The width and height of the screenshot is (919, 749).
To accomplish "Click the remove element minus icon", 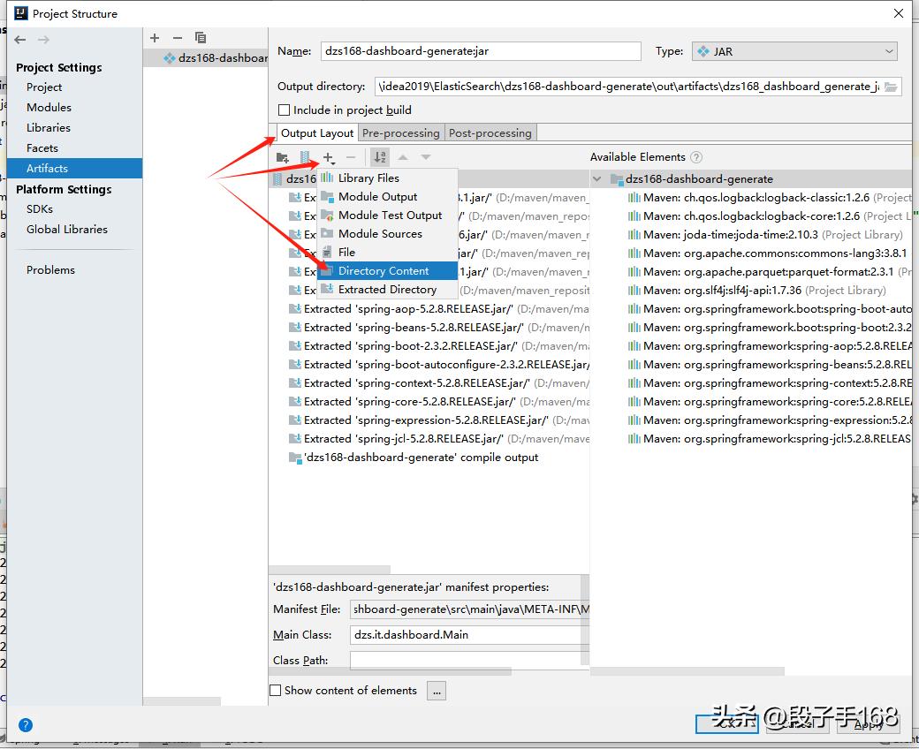I will (x=351, y=157).
